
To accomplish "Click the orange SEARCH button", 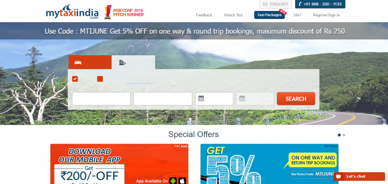I will pyautogui.click(x=296, y=99).
